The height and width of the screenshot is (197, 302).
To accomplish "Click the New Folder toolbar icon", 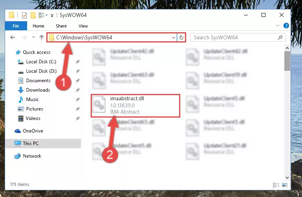I will pos(33,15).
